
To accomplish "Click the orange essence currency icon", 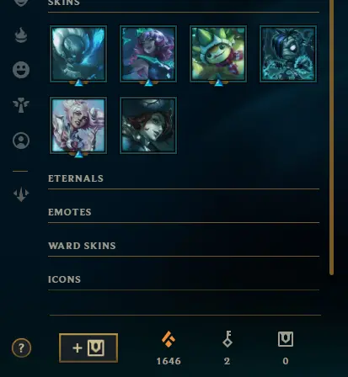I will (169, 339).
